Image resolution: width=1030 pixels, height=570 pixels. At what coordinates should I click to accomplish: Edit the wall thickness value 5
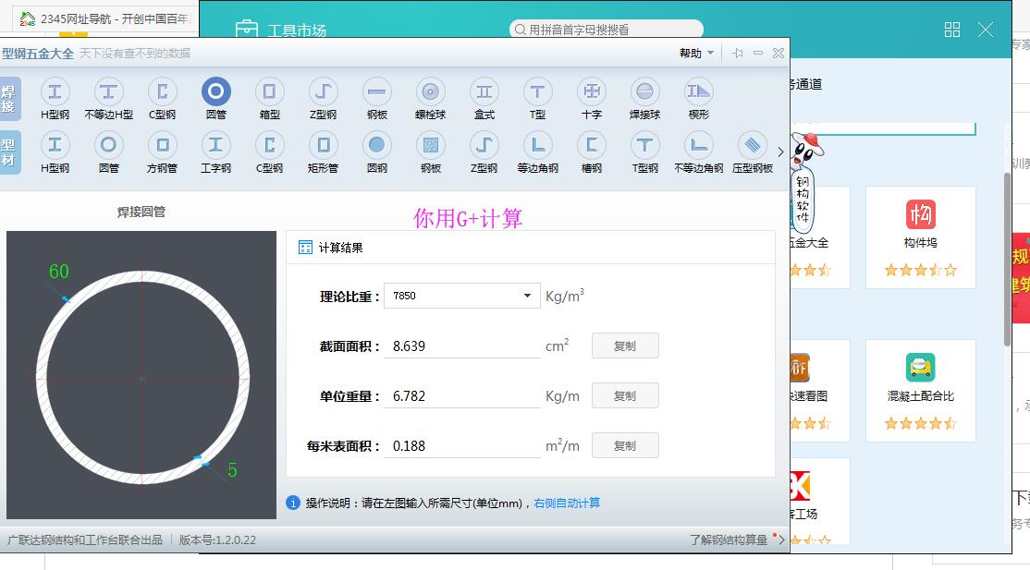pos(233,470)
